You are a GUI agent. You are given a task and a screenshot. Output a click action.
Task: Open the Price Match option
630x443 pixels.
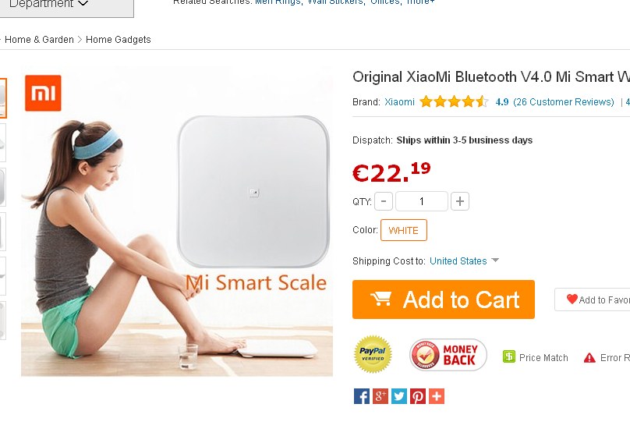[535, 357]
